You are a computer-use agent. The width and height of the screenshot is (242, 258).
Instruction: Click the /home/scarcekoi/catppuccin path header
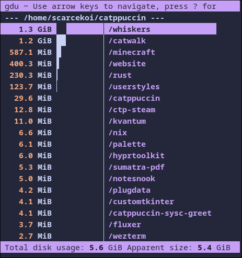coord(85,18)
